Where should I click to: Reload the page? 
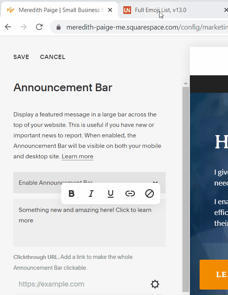click(x=39, y=27)
